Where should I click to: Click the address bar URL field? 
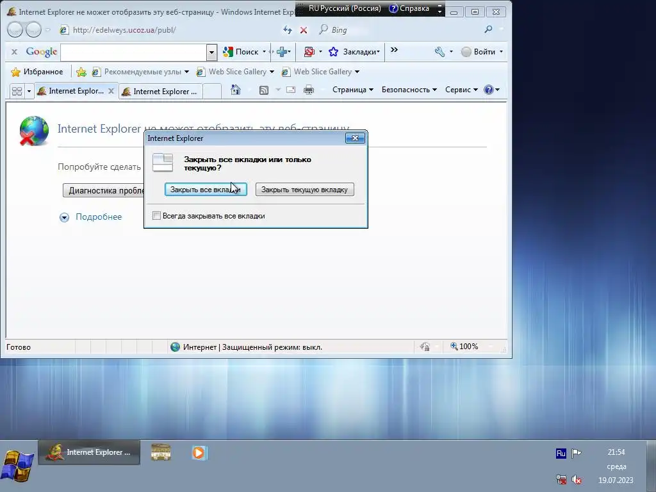pos(167,30)
